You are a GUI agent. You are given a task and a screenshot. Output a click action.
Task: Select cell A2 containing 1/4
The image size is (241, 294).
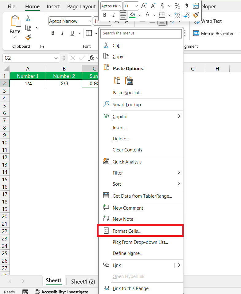click(28, 83)
